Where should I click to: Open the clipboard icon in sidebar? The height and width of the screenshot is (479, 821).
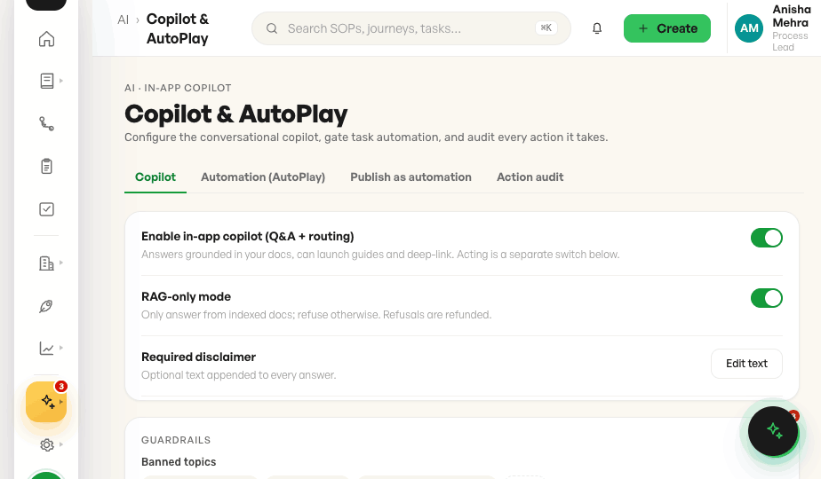[x=46, y=166]
